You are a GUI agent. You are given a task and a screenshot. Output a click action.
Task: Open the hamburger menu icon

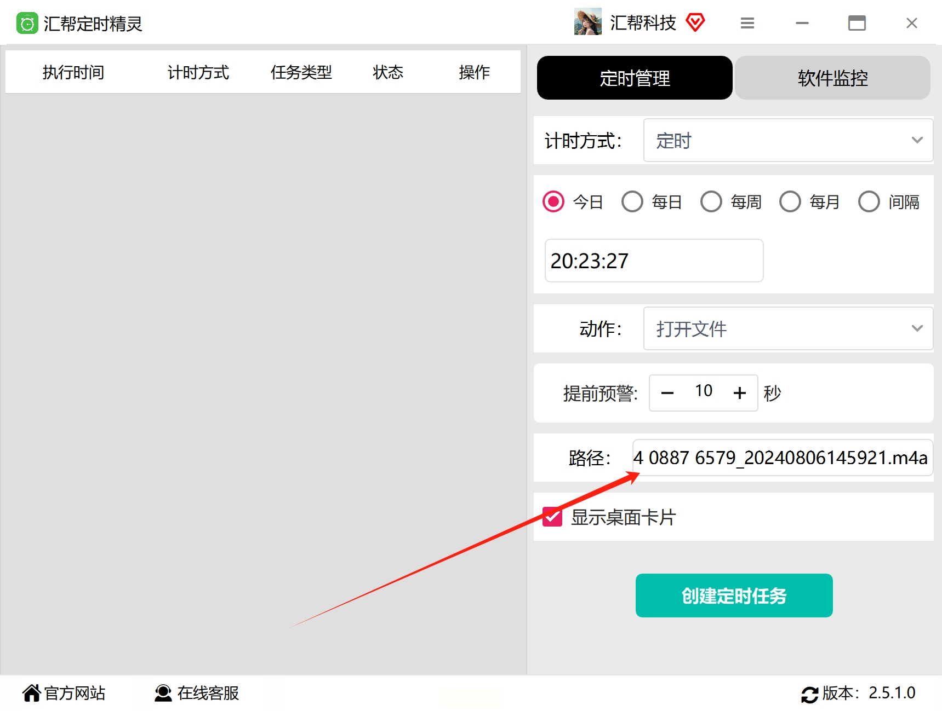coord(747,23)
